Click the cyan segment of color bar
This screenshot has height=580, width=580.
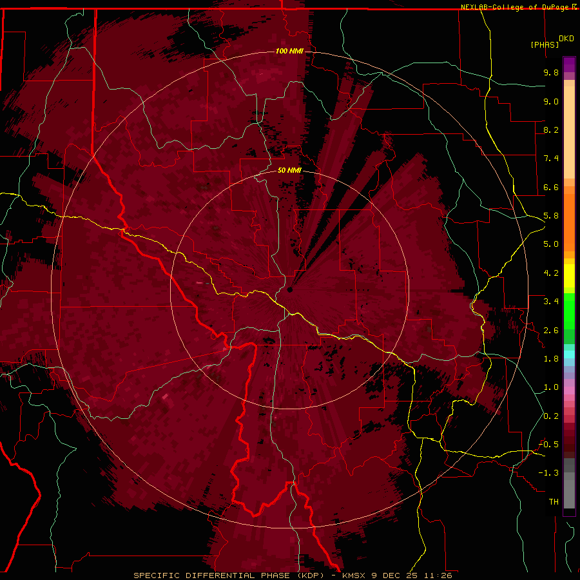click(x=569, y=354)
